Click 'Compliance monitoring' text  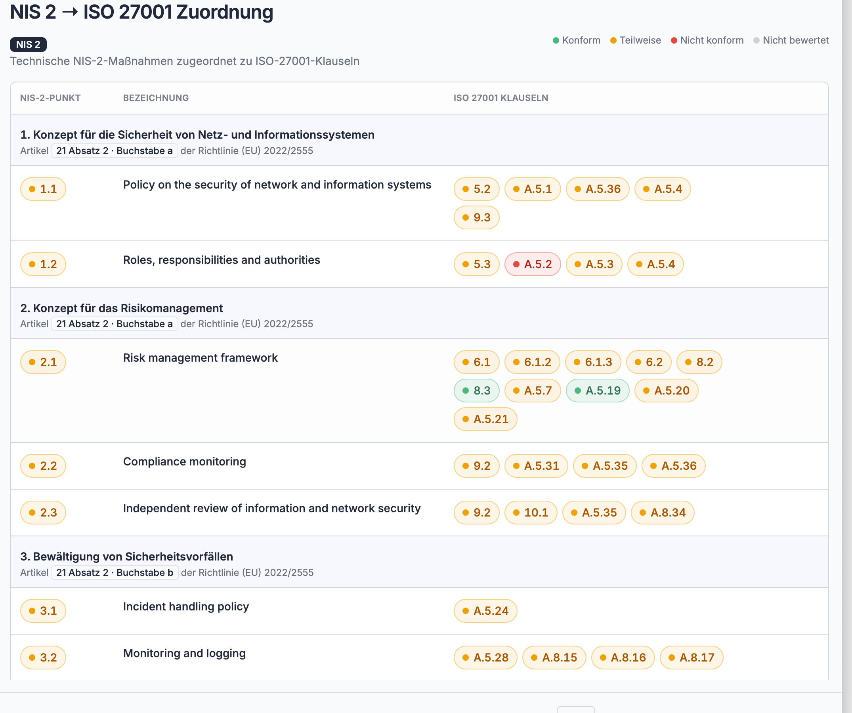click(x=185, y=462)
